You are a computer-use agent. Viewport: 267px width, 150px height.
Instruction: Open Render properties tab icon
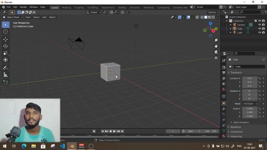[224, 67]
